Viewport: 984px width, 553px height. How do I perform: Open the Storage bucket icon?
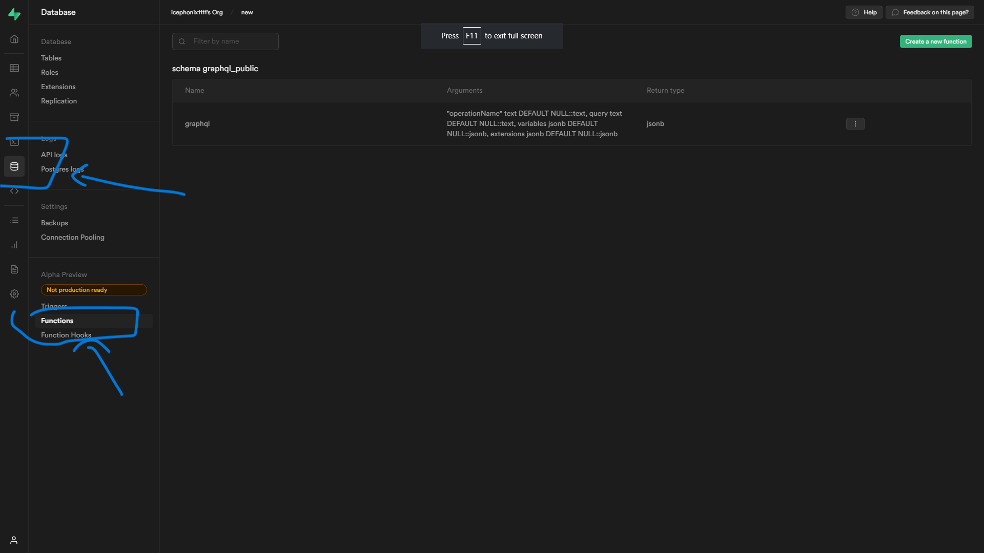coord(14,117)
